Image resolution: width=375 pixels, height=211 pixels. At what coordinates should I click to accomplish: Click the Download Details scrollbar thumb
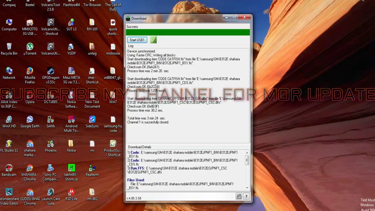click(247, 160)
